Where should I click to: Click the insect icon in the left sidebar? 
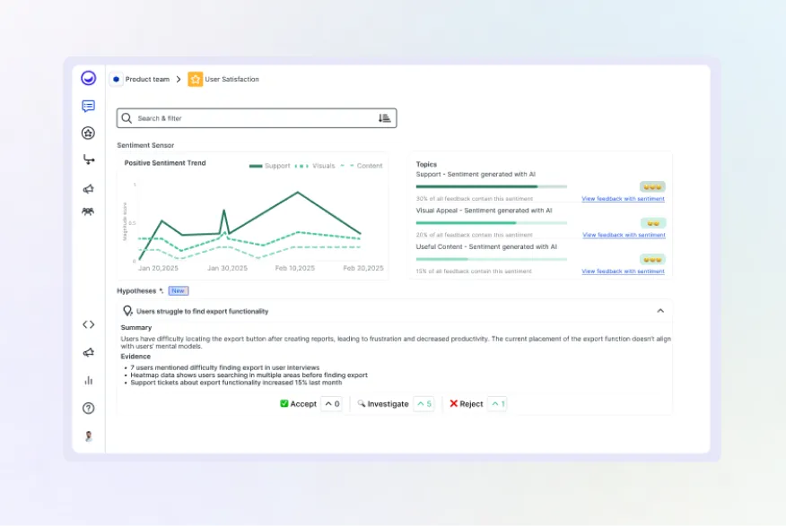[88, 211]
